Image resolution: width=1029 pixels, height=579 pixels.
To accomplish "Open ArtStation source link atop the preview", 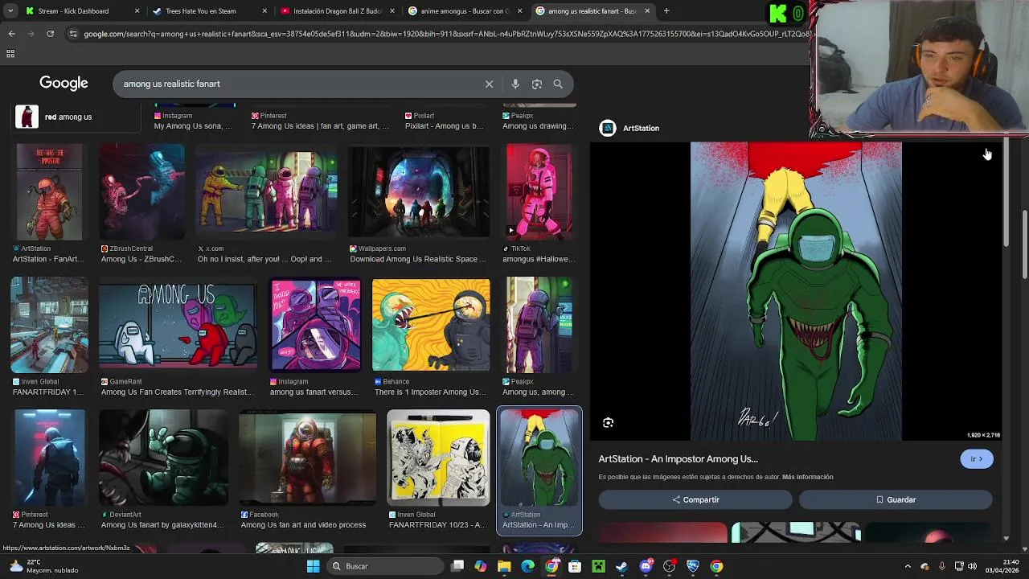I will coord(631,128).
